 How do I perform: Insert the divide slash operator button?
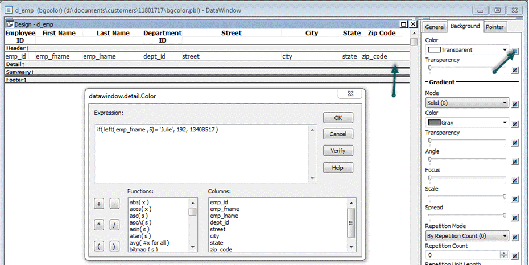point(114,225)
